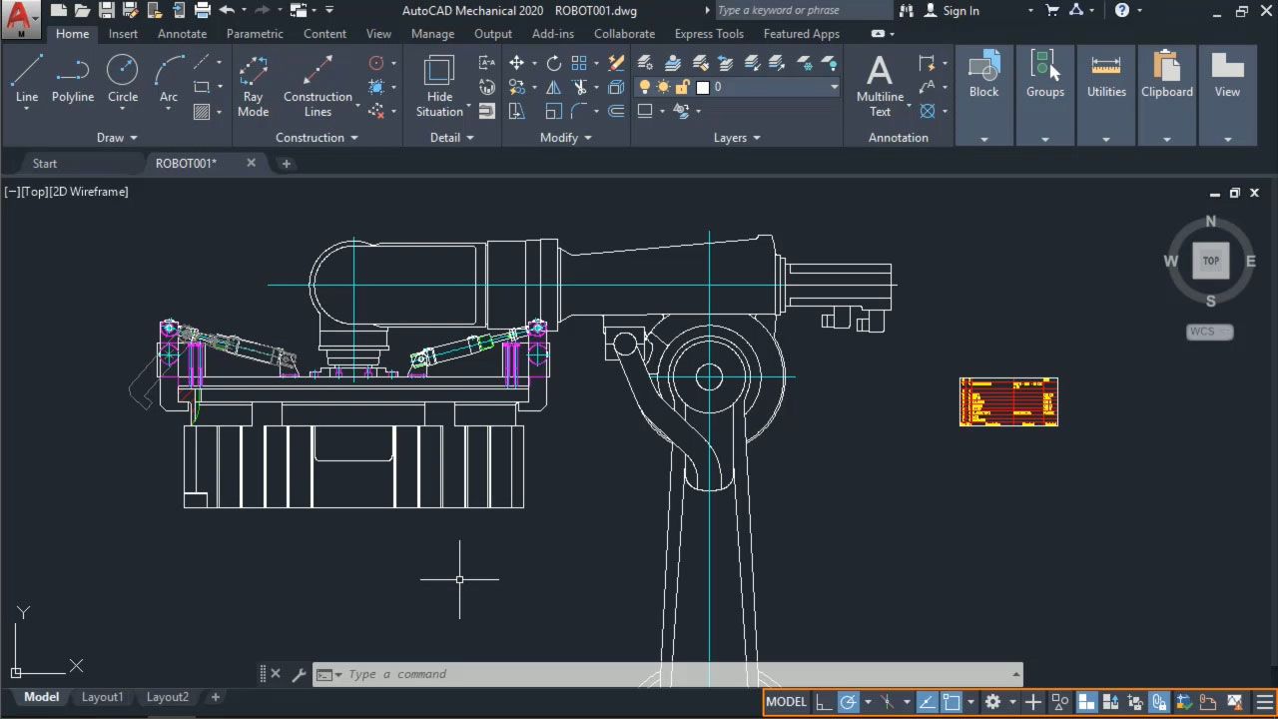Click the white layer color swatch

click(x=702, y=87)
